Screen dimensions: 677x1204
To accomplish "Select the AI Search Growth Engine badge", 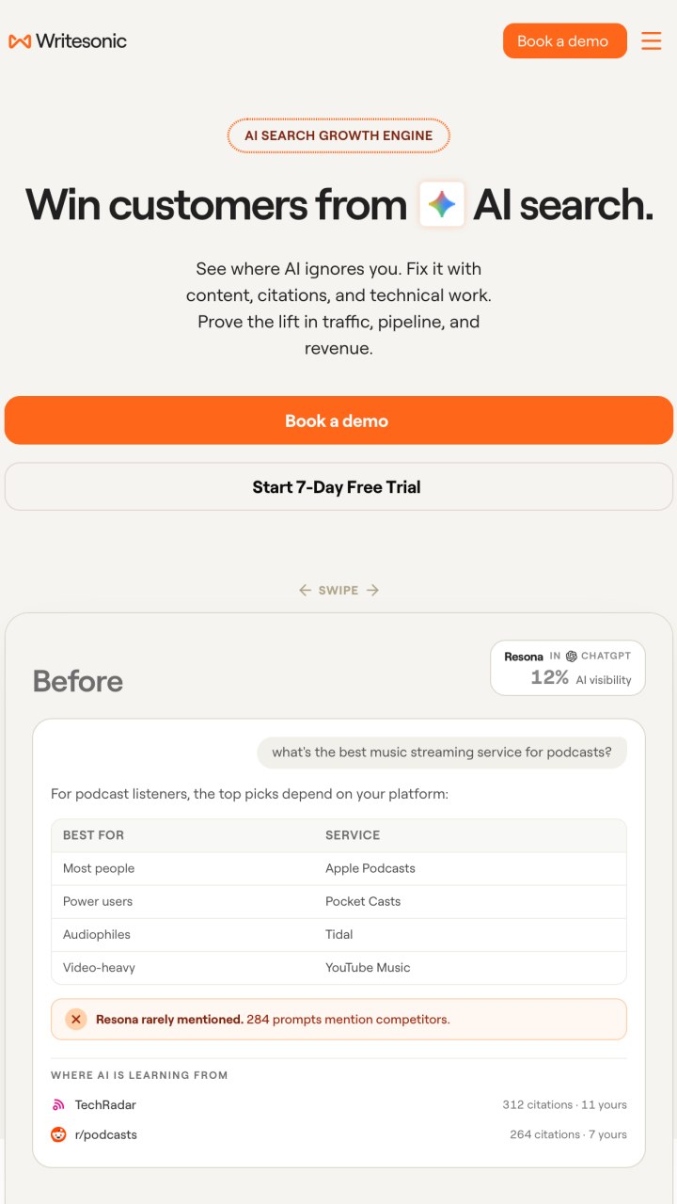I will click(x=338, y=135).
